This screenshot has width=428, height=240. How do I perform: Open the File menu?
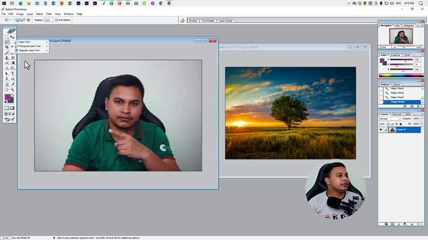tap(3, 14)
